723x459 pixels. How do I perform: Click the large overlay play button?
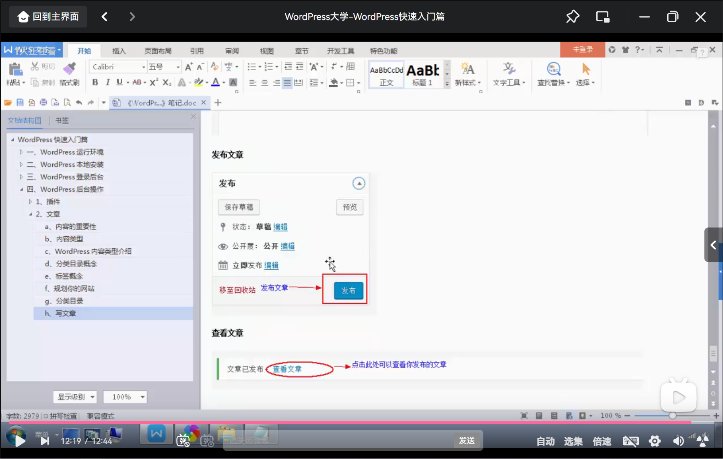pos(678,397)
